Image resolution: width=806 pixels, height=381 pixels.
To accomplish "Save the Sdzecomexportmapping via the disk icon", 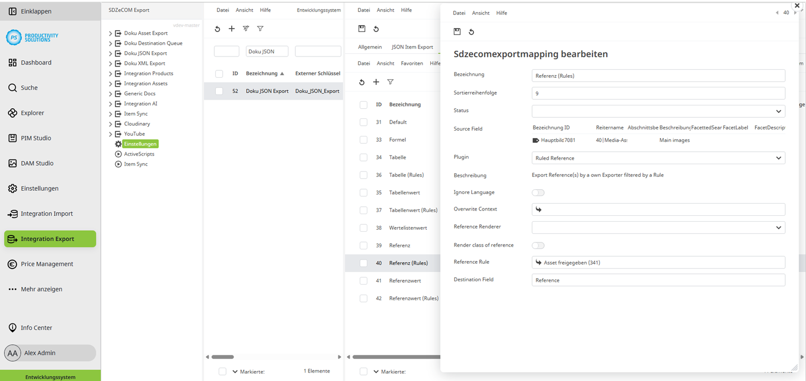I will pos(457,31).
